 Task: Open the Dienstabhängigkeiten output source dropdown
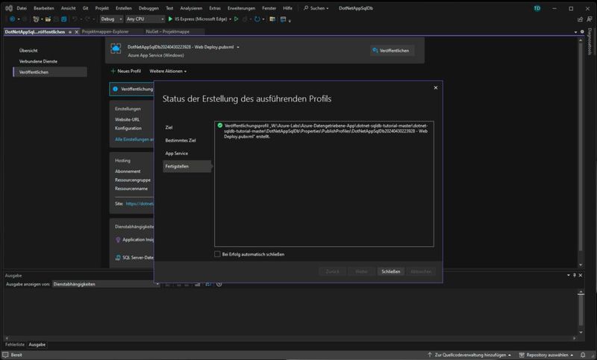[105, 285]
